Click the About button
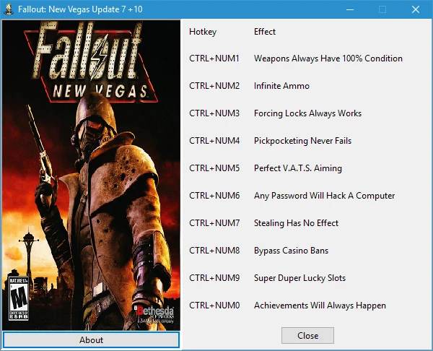 coord(91,339)
